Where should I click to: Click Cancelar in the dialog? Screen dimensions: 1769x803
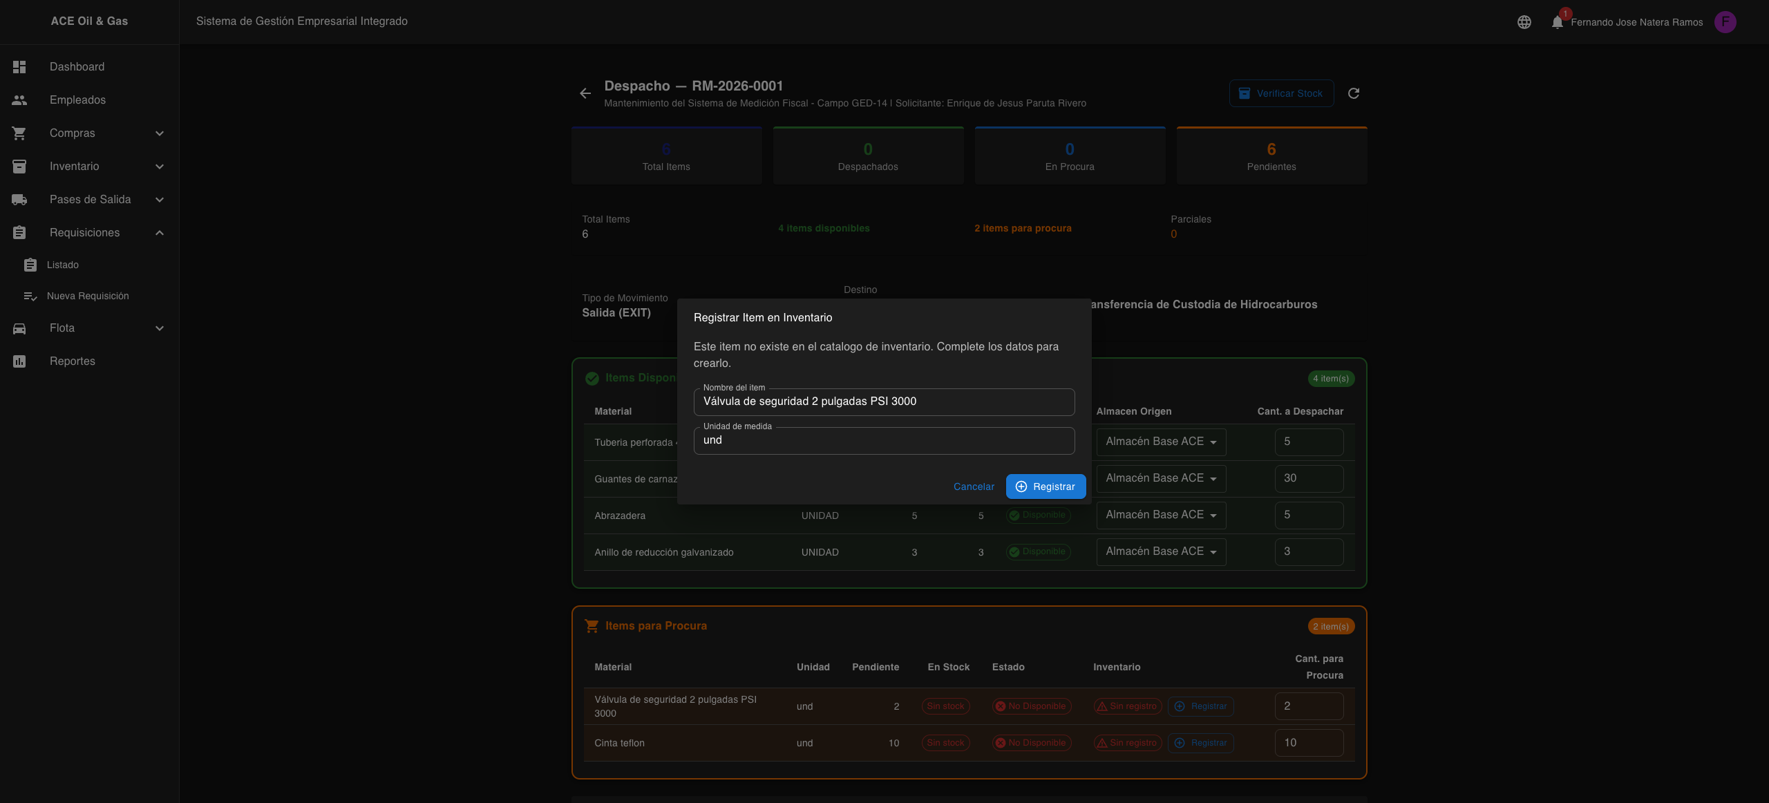(974, 486)
